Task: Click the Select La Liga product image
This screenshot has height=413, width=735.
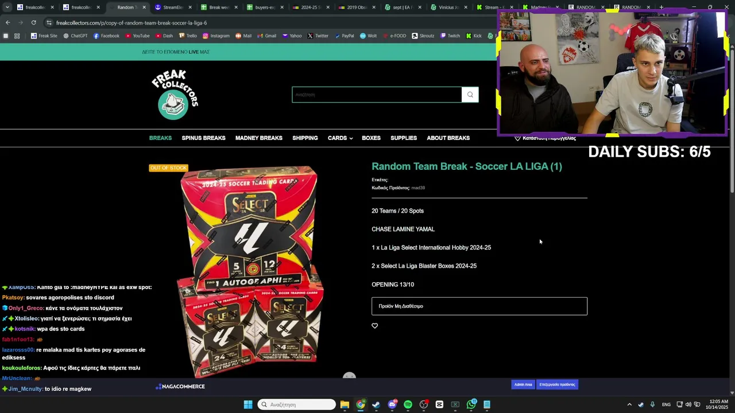Action: (249, 272)
